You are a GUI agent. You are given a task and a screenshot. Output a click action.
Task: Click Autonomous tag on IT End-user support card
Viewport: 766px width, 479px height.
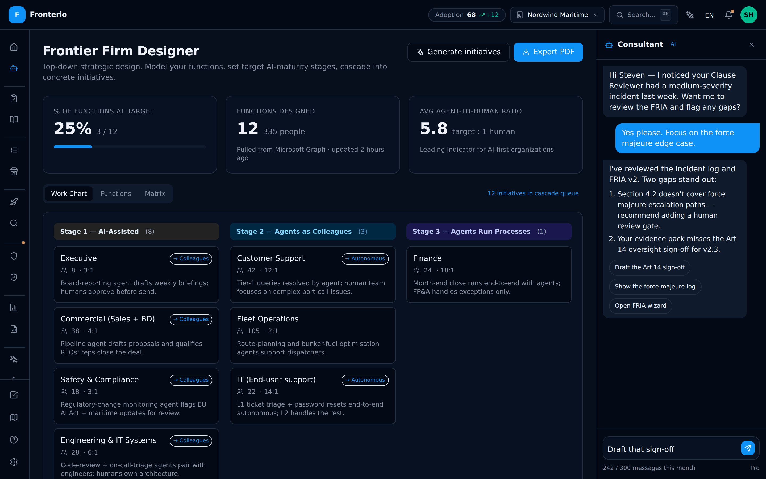tap(365, 380)
